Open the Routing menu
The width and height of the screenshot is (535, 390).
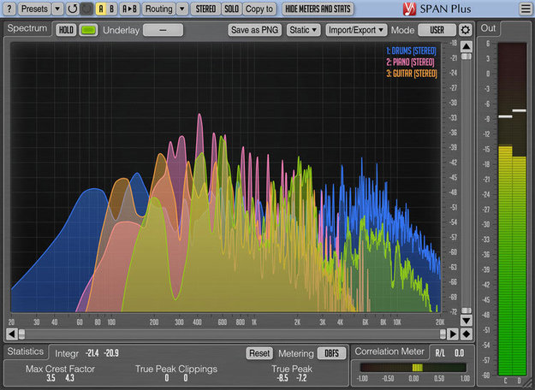(x=158, y=9)
